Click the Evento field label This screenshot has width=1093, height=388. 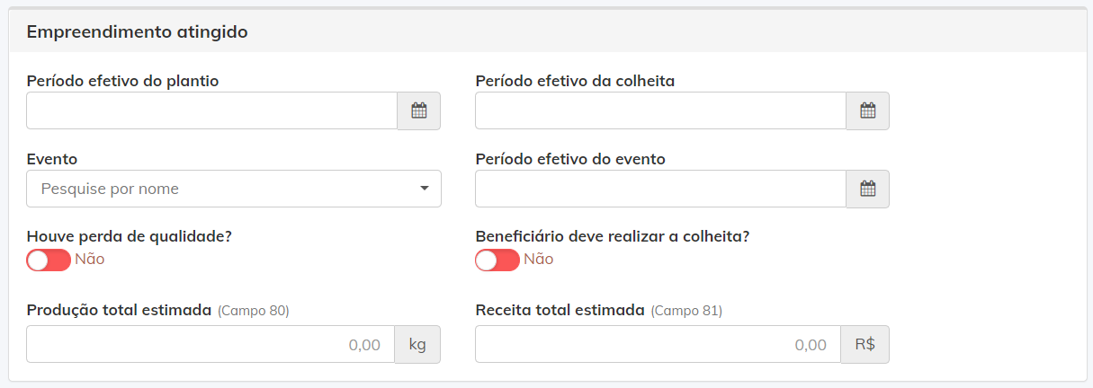(x=52, y=159)
